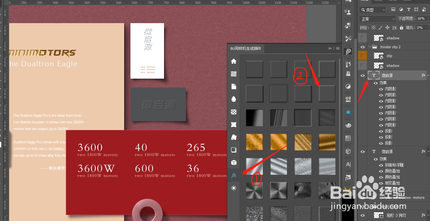This screenshot has height=221, width=430.
Task: Open fx effects of second 微启源 layer
Action: pos(423,152)
